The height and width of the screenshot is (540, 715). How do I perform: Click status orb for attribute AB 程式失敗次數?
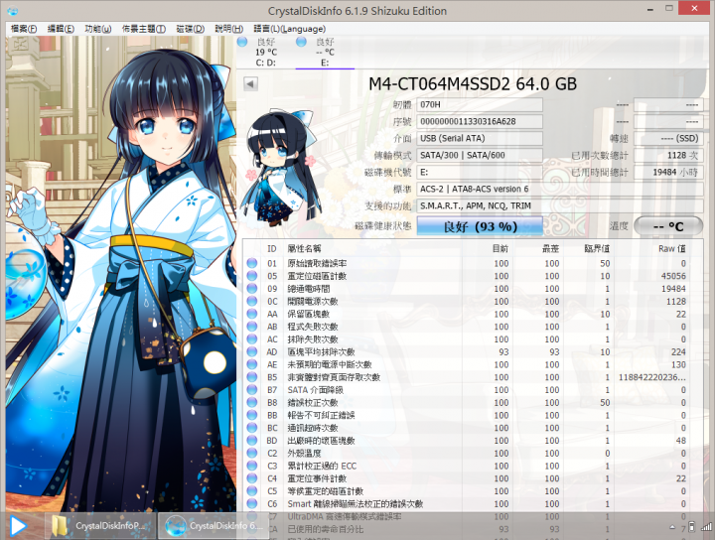pos(251,327)
